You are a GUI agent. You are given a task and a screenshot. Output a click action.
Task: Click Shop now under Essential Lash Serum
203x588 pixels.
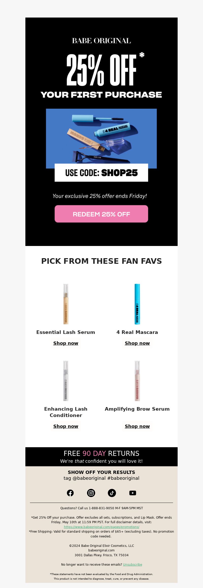[x=66, y=343]
